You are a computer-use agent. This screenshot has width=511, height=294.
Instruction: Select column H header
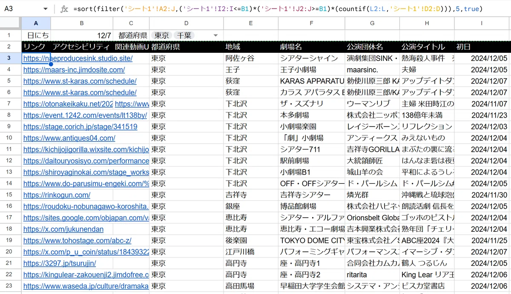(427, 23)
